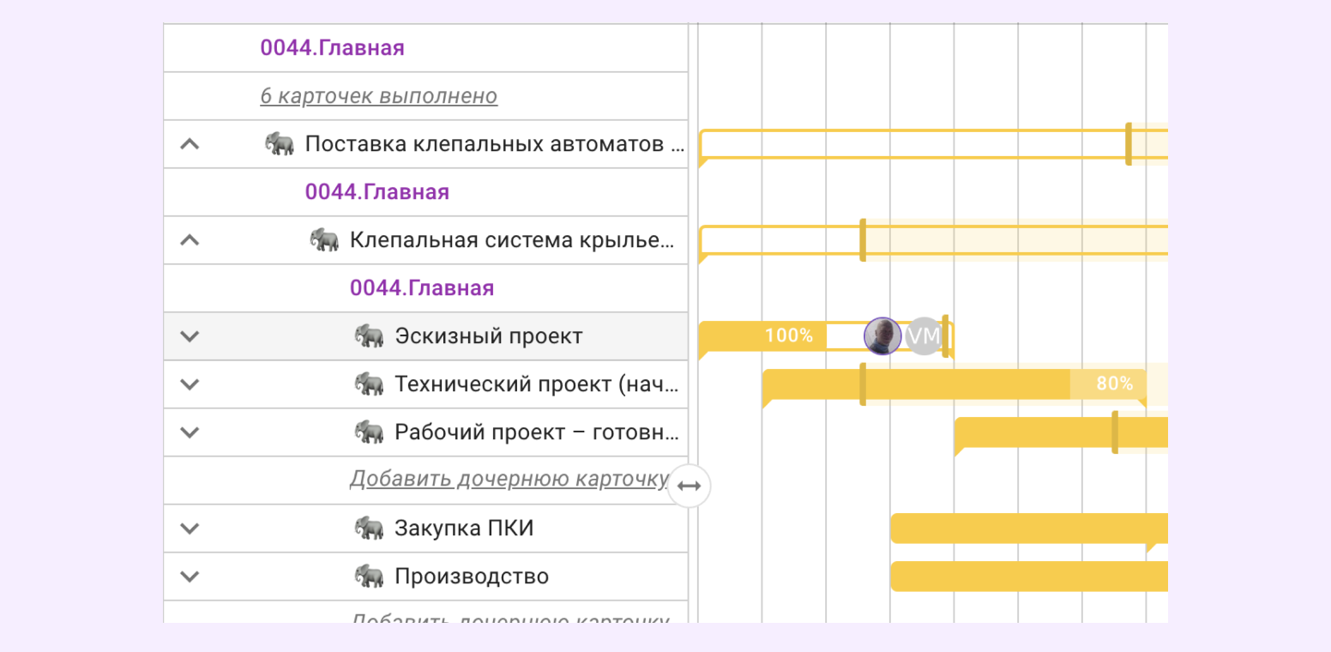Click the VM avatar on the timeline
Image resolution: width=1331 pixels, height=652 pixels.
(924, 336)
